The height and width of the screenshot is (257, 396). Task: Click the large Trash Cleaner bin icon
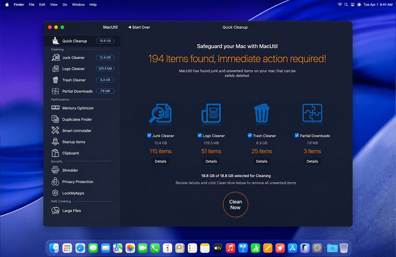click(x=262, y=113)
